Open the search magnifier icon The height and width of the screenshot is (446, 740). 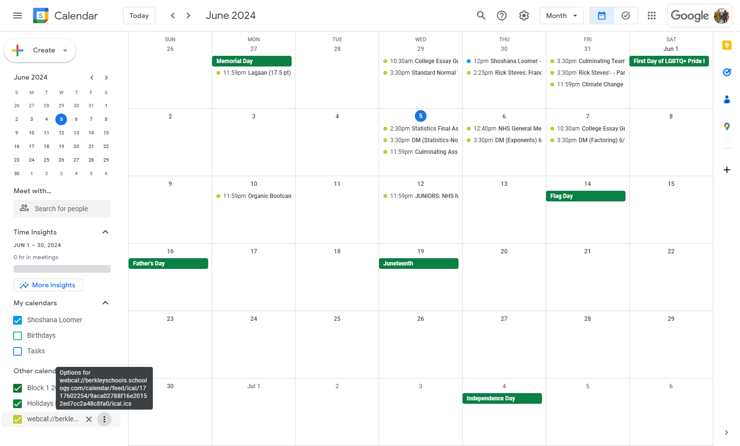pos(481,16)
